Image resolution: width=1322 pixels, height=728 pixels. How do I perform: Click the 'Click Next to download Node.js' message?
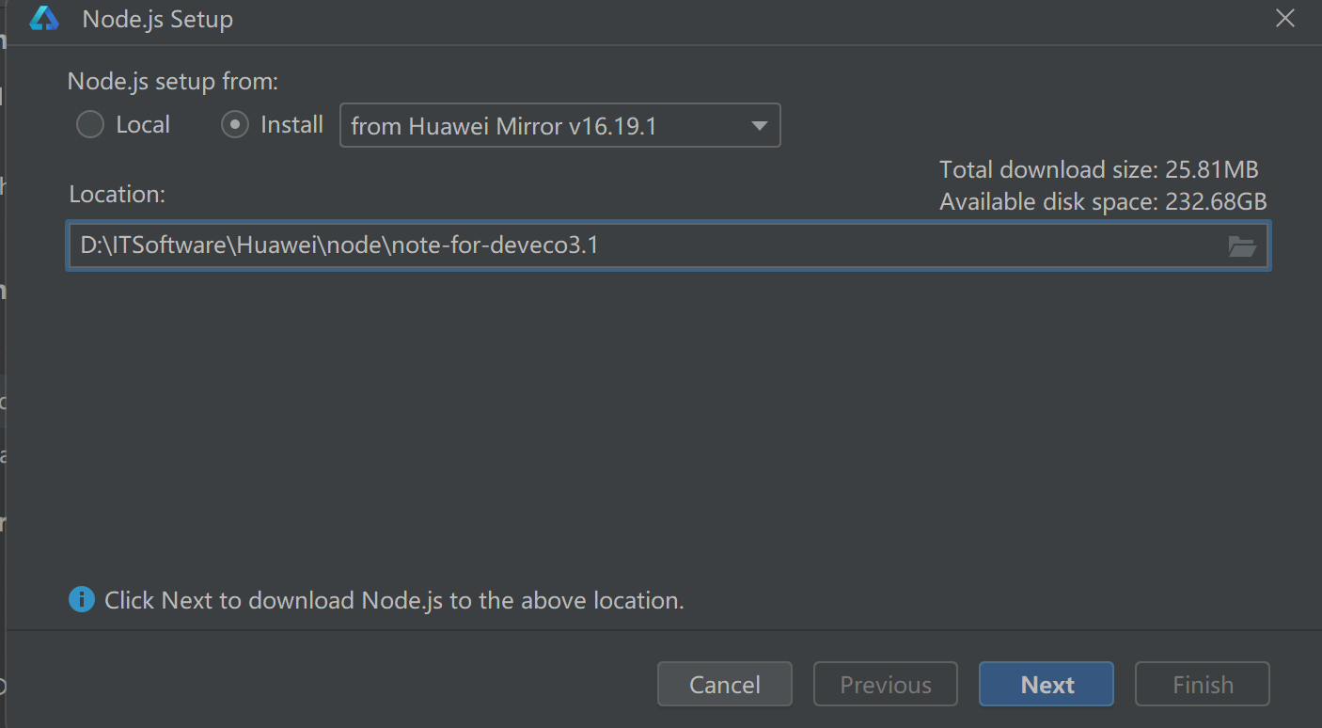pos(394,600)
